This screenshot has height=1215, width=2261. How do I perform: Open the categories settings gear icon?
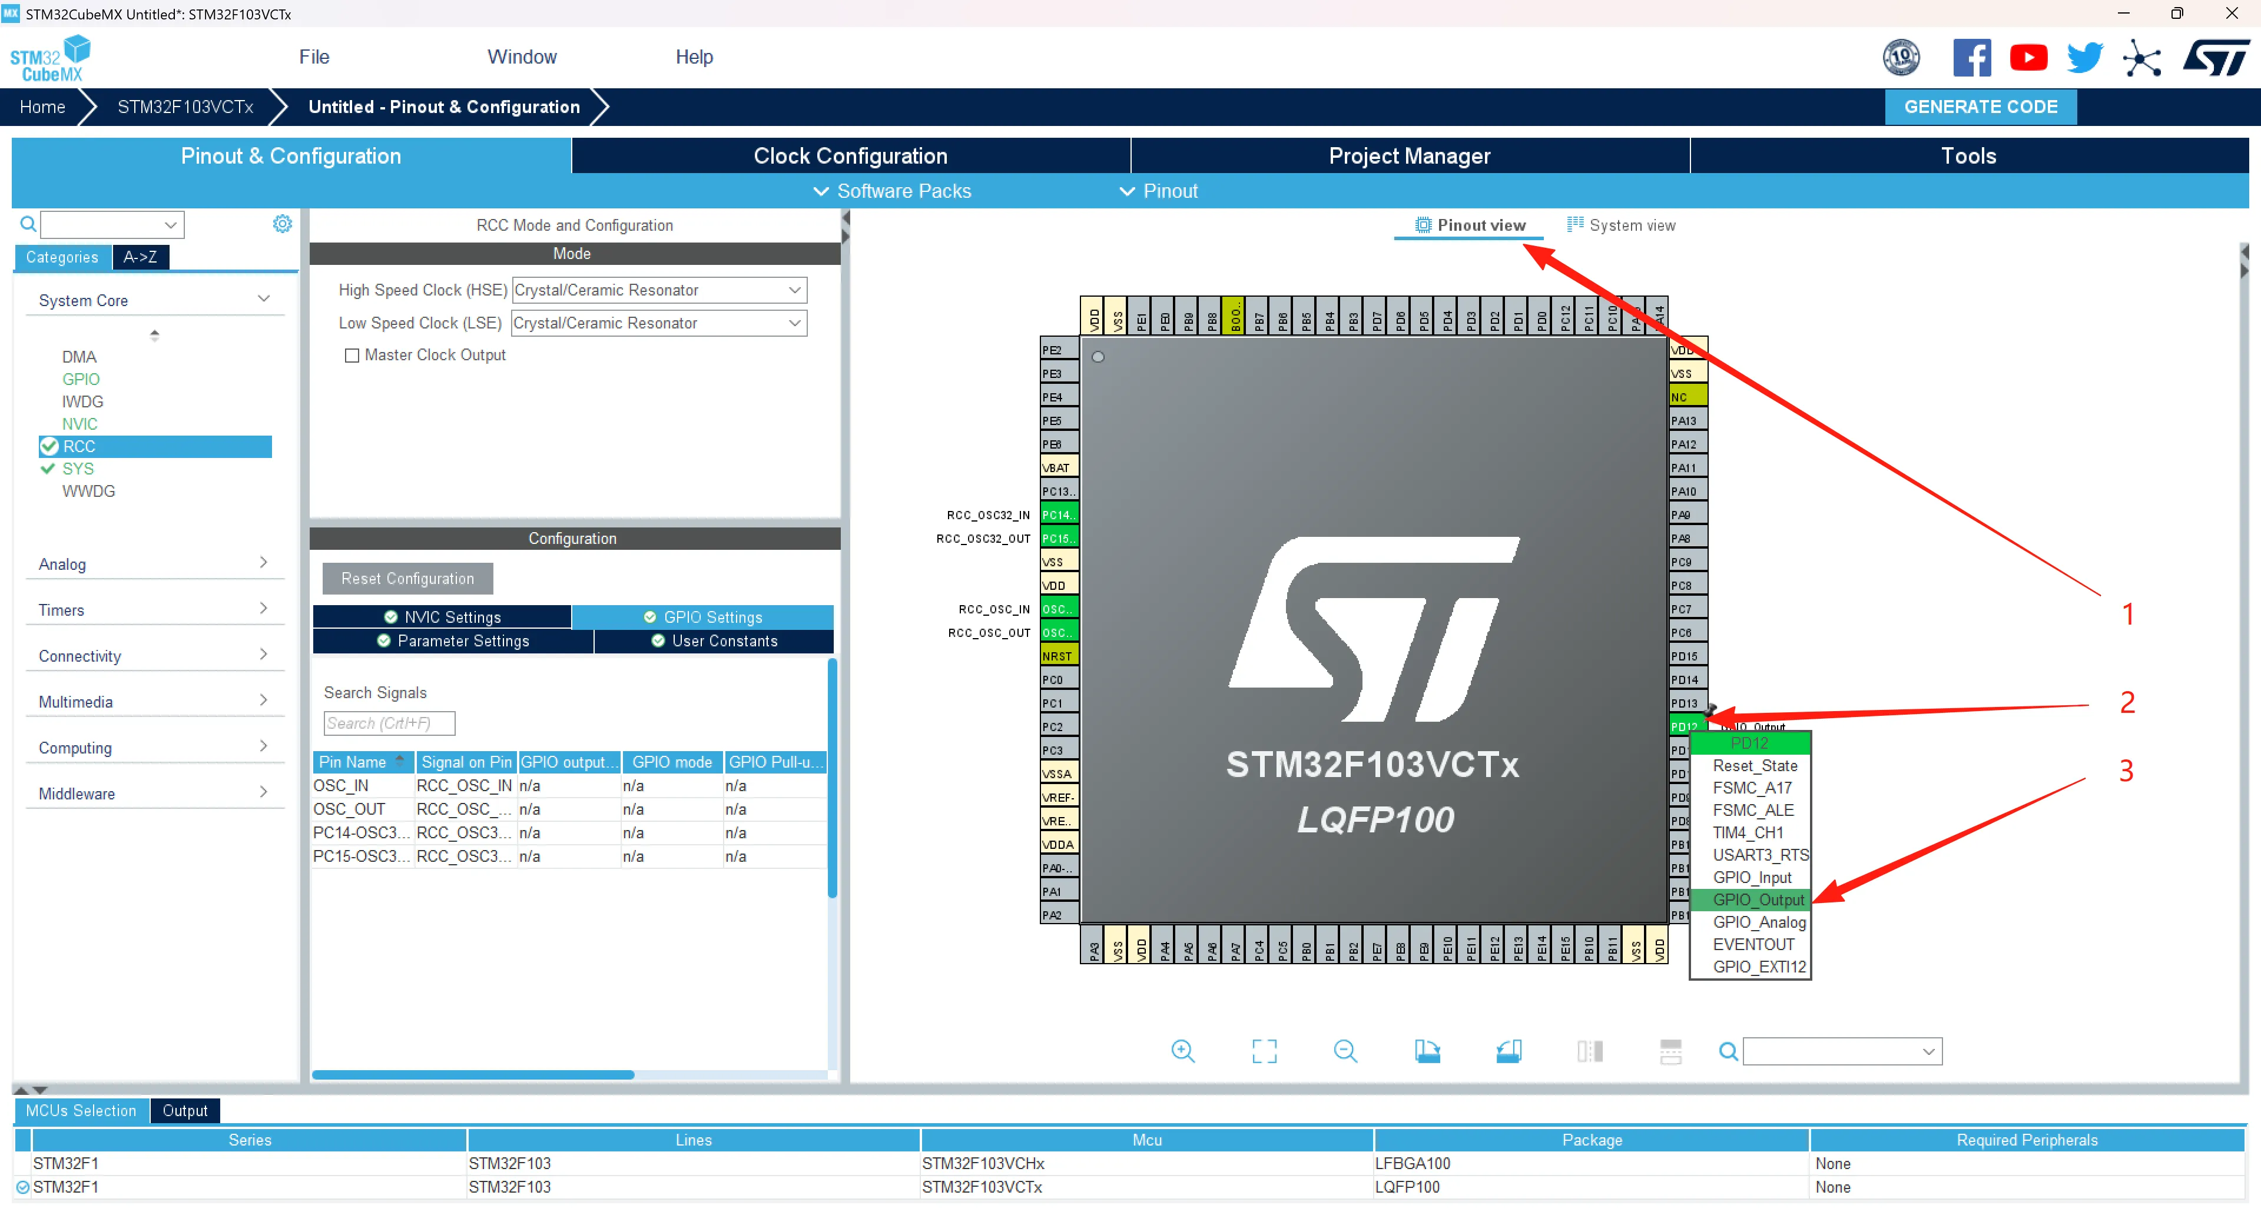click(x=282, y=225)
